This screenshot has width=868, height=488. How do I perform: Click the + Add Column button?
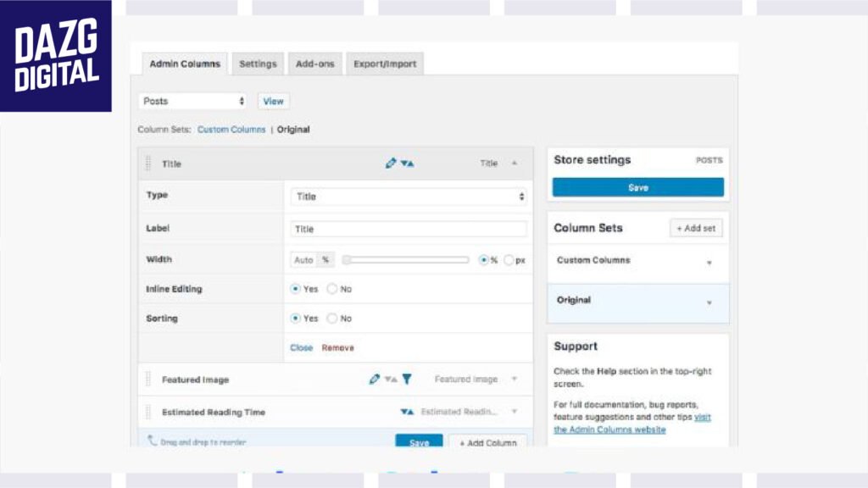tap(487, 442)
